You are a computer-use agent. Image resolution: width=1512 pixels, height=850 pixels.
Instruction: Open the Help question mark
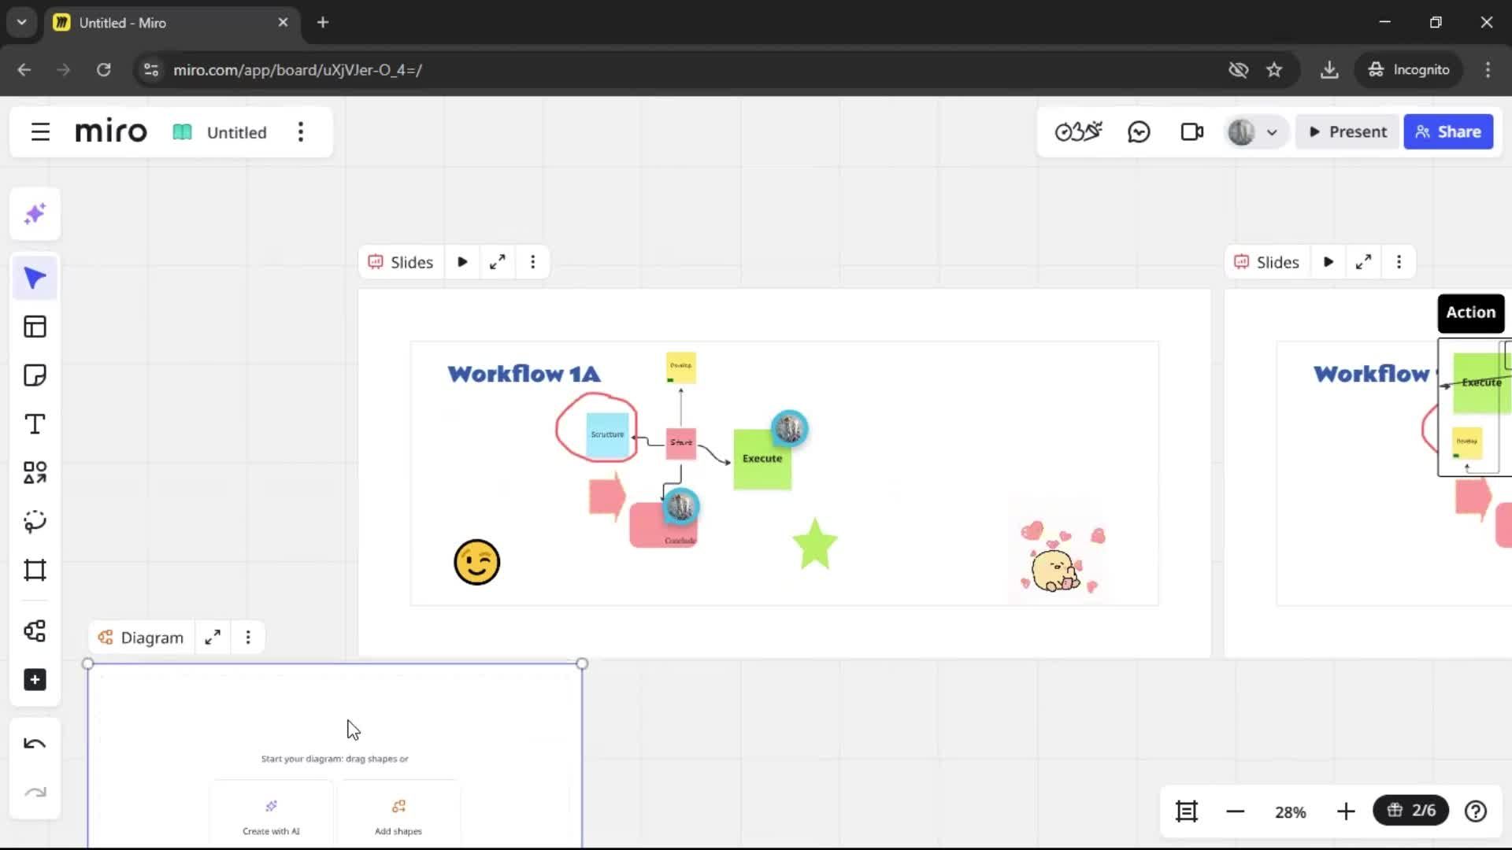tap(1476, 811)
